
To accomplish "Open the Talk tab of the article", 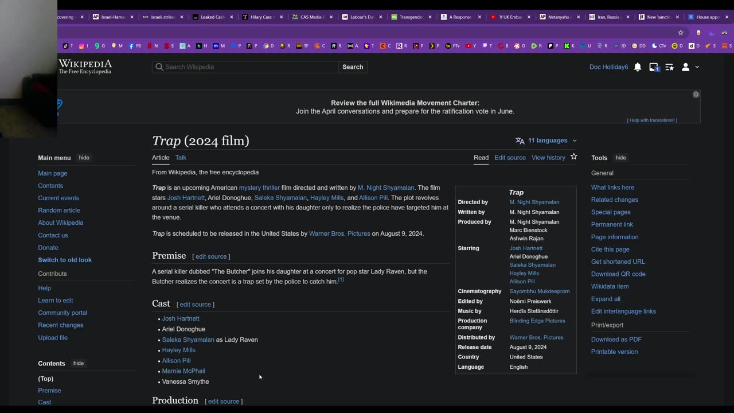I will (181, 158).
